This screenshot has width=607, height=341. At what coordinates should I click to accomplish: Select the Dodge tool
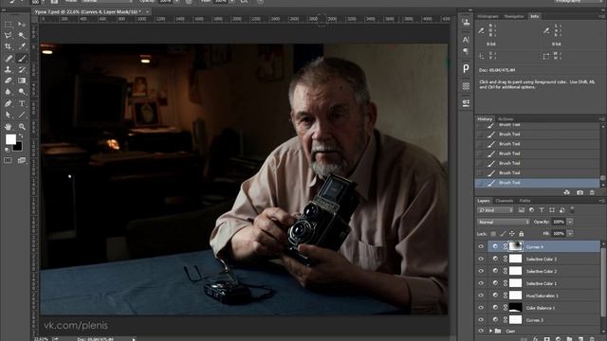pos(22,92)
